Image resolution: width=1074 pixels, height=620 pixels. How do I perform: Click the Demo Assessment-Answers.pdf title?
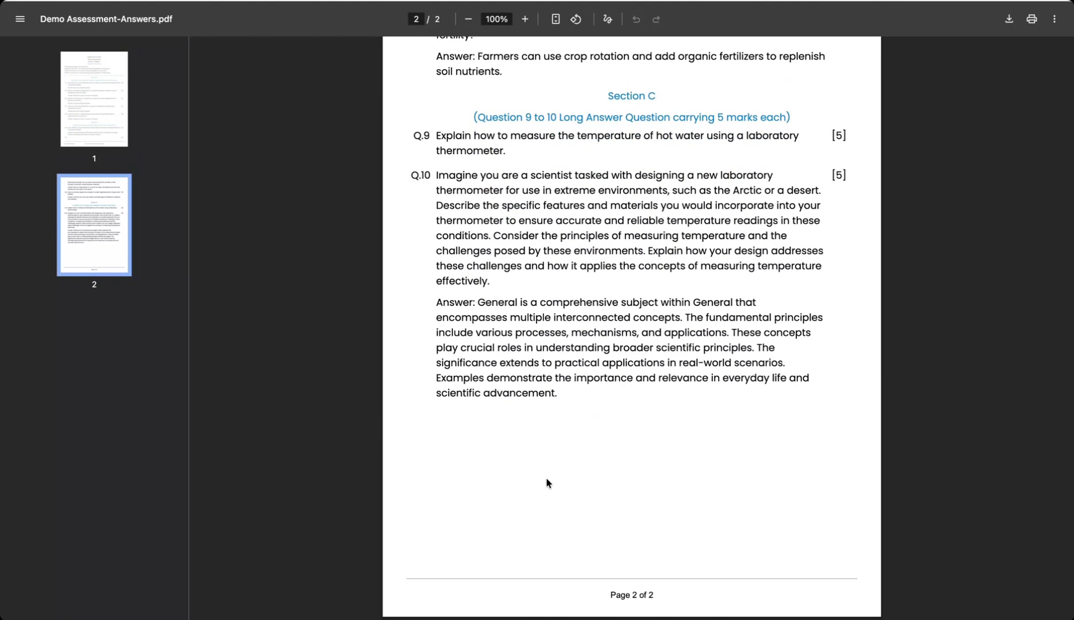106,19
